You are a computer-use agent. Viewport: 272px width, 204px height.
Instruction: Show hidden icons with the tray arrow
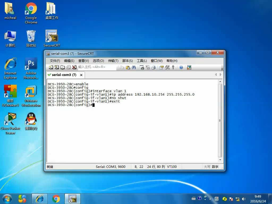(210, 199)
